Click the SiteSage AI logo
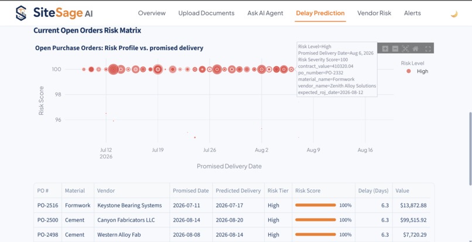The image size is (472, 242). tap(54, 13)
